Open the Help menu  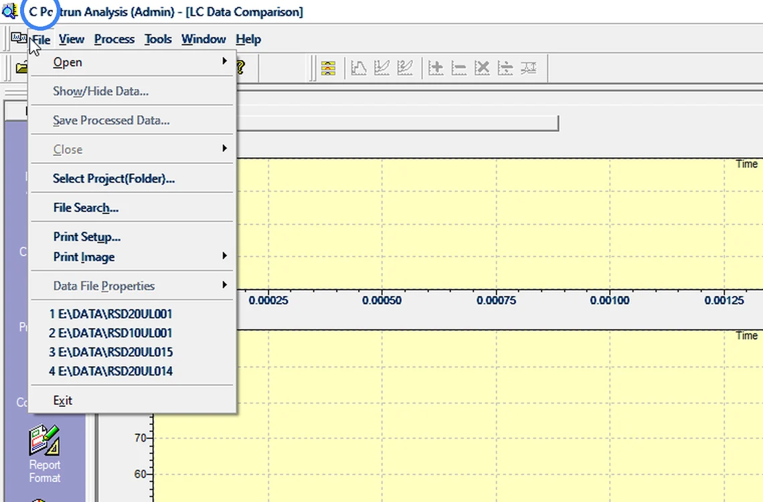pyautogui.click(x=248, y=39)
